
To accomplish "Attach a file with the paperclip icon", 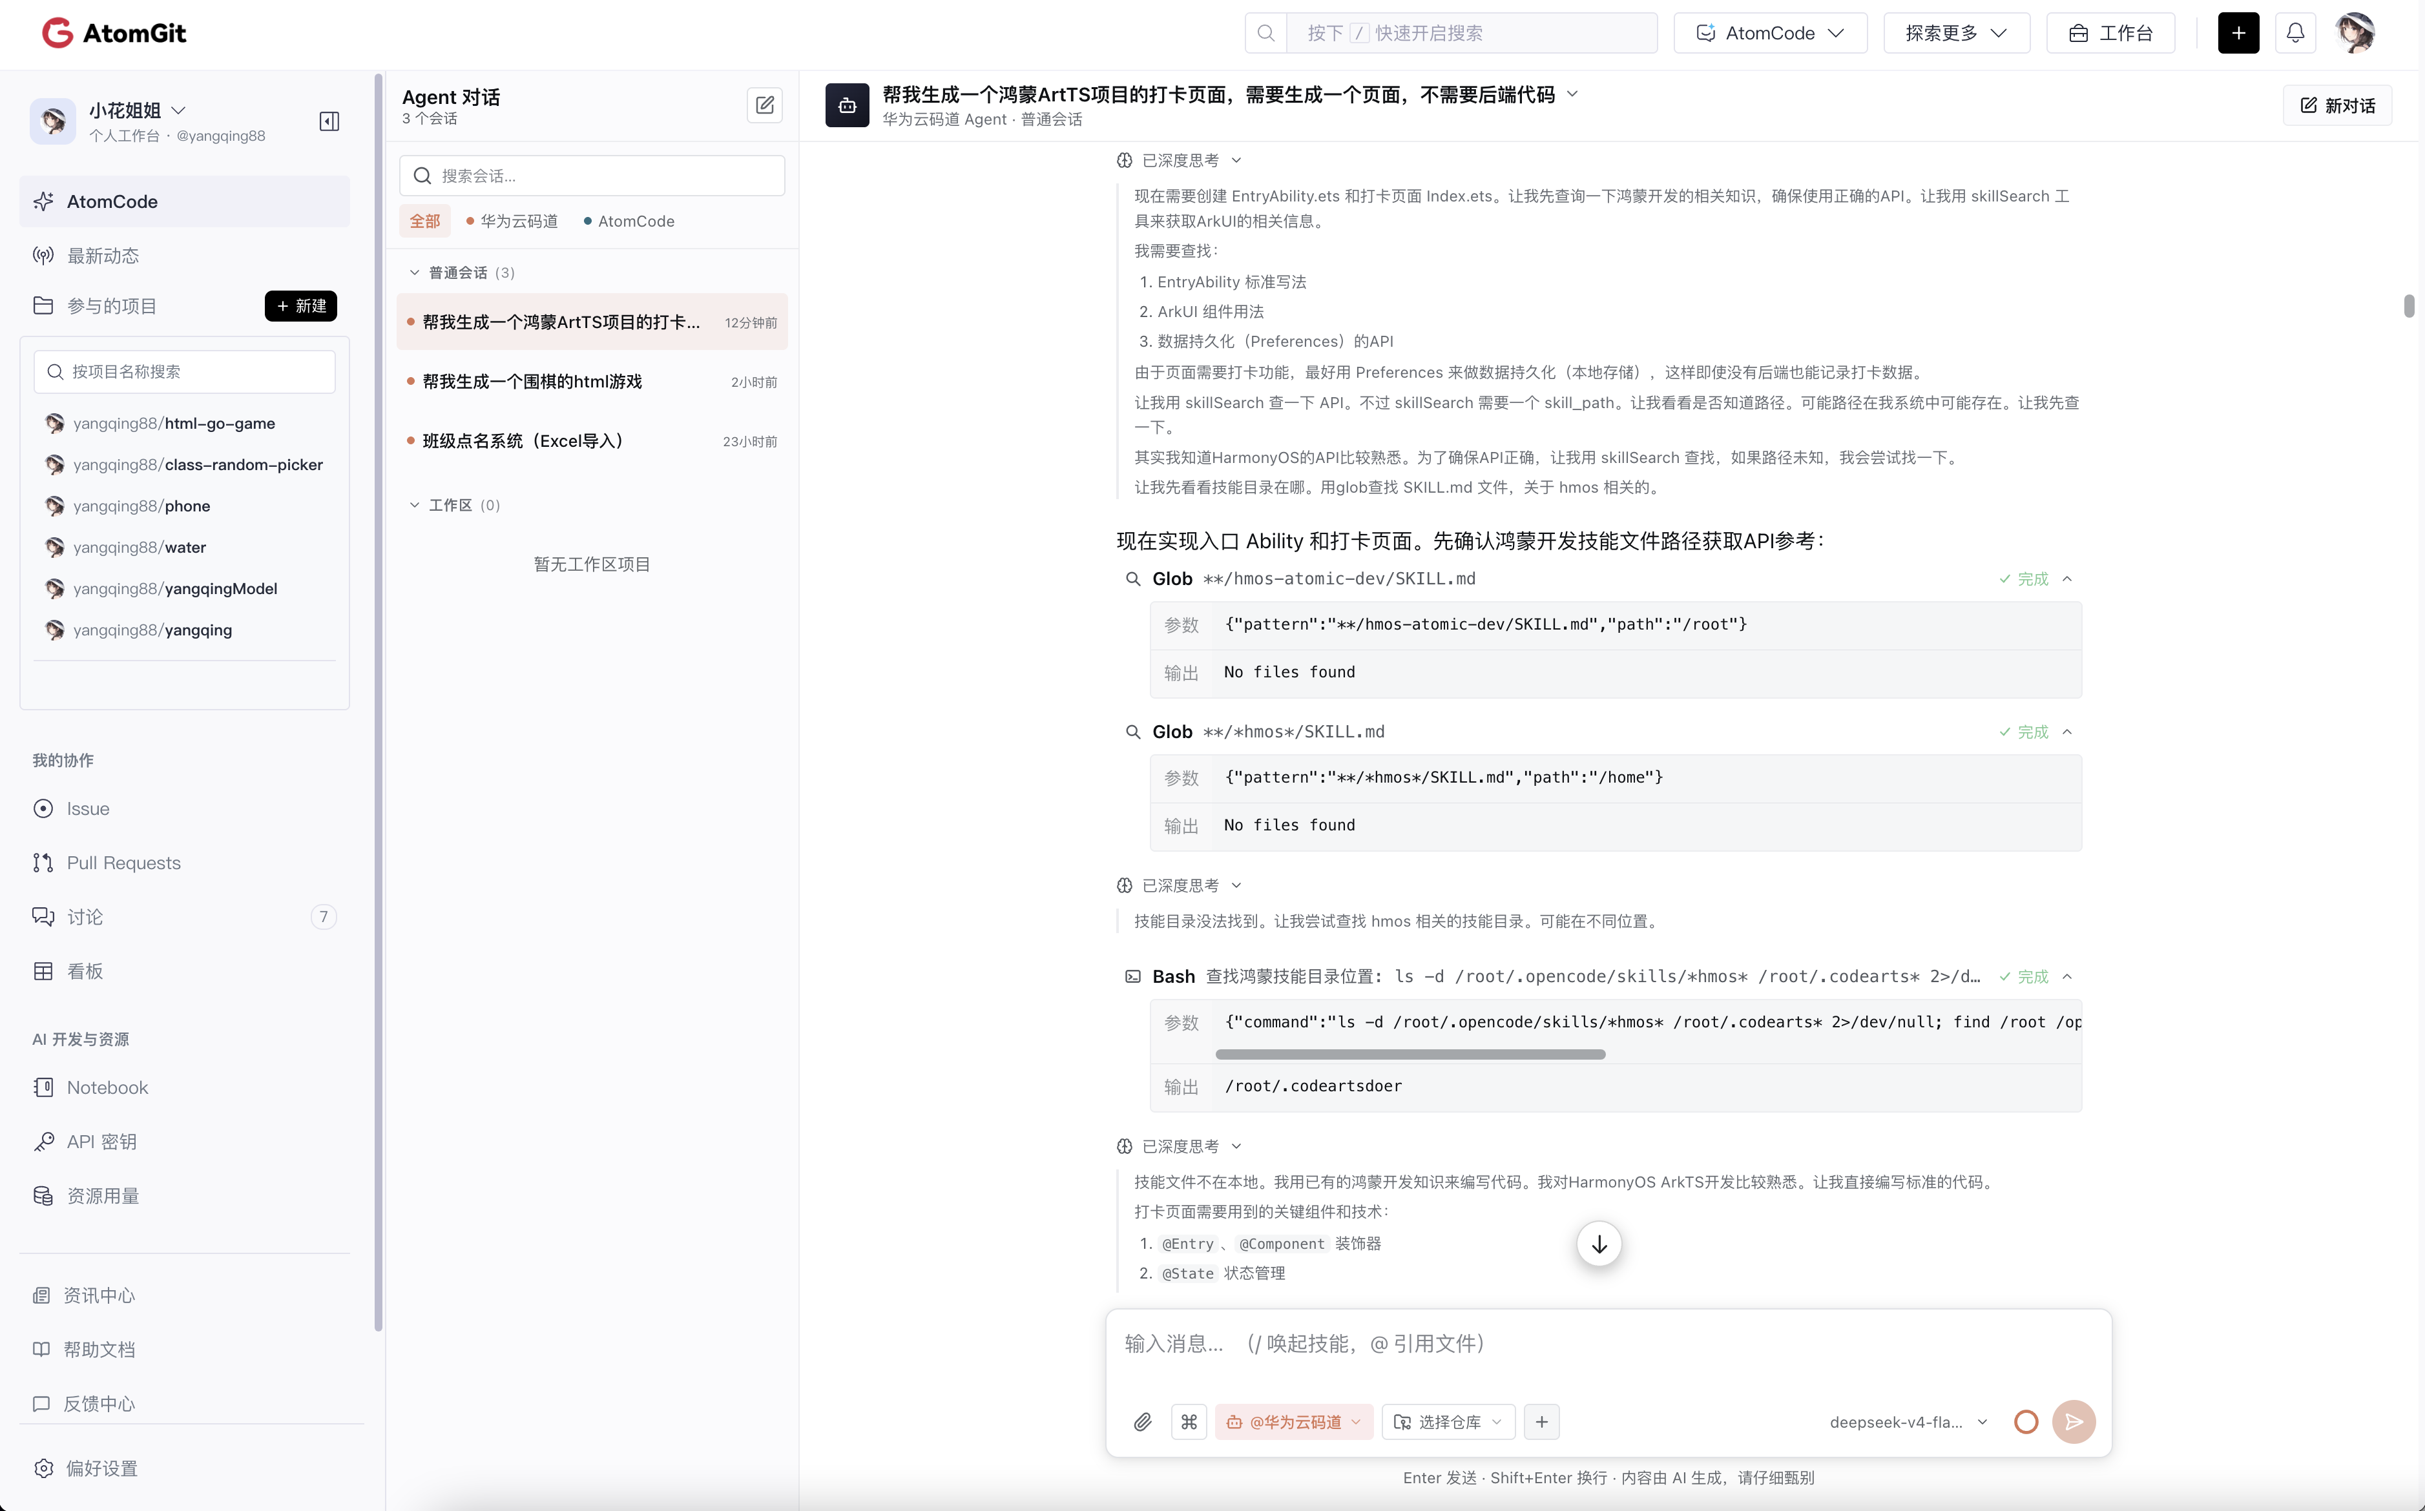I will (x=1143, y=1421).
